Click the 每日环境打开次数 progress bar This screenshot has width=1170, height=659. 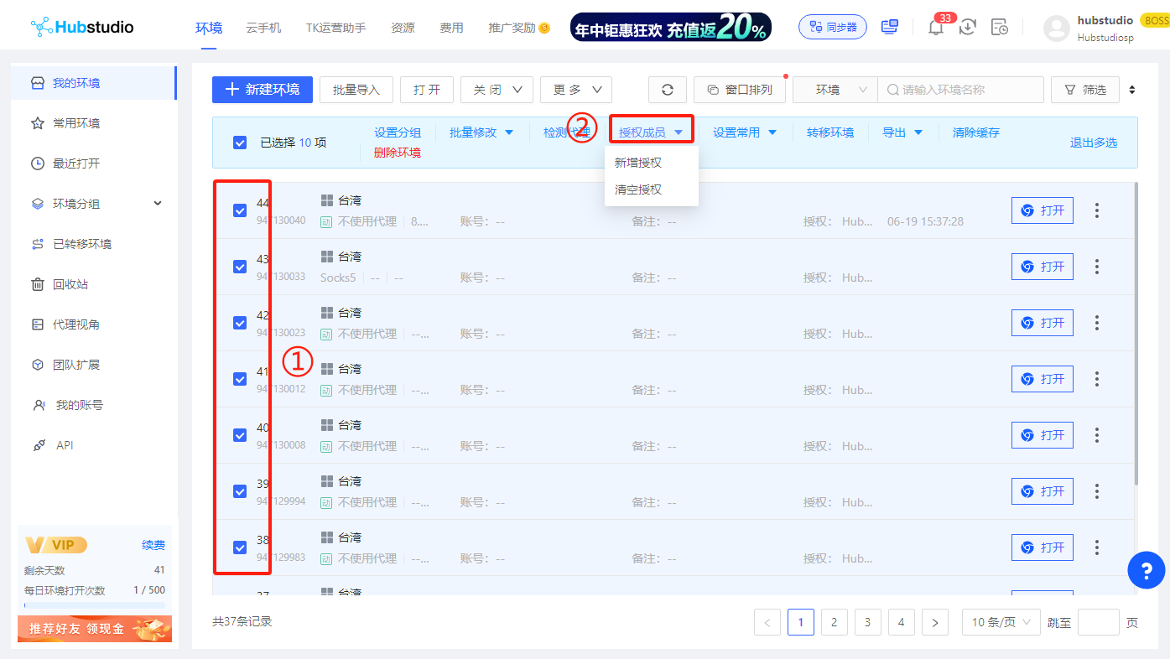(x=95, y=605)
